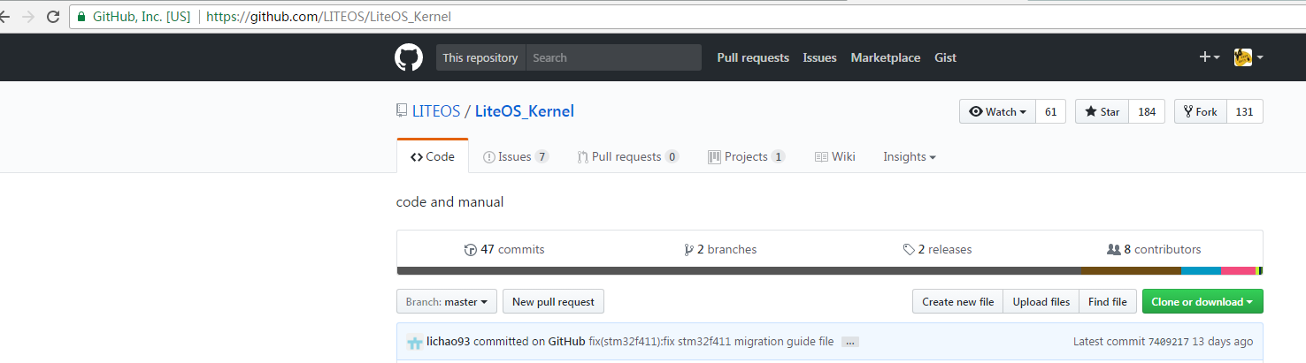Open the Clone or download dropdown
The width and height of the screenshot is (1306, 363).
pos(1202,301)
